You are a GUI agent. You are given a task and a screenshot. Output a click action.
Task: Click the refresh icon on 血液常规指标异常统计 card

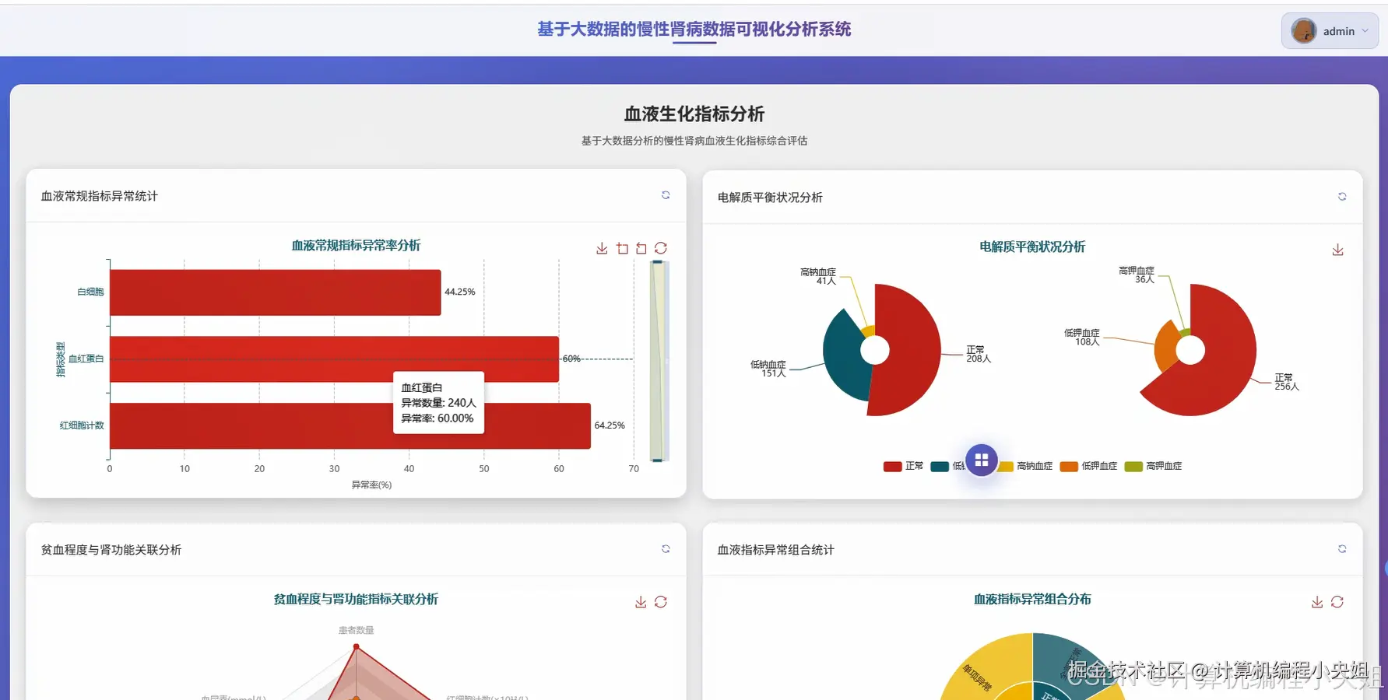666,194
